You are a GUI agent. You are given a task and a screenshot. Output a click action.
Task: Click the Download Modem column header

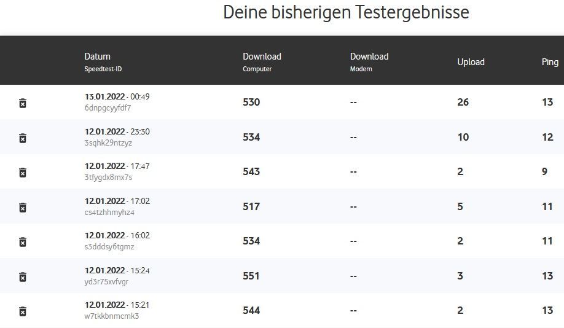pos(369,57)
